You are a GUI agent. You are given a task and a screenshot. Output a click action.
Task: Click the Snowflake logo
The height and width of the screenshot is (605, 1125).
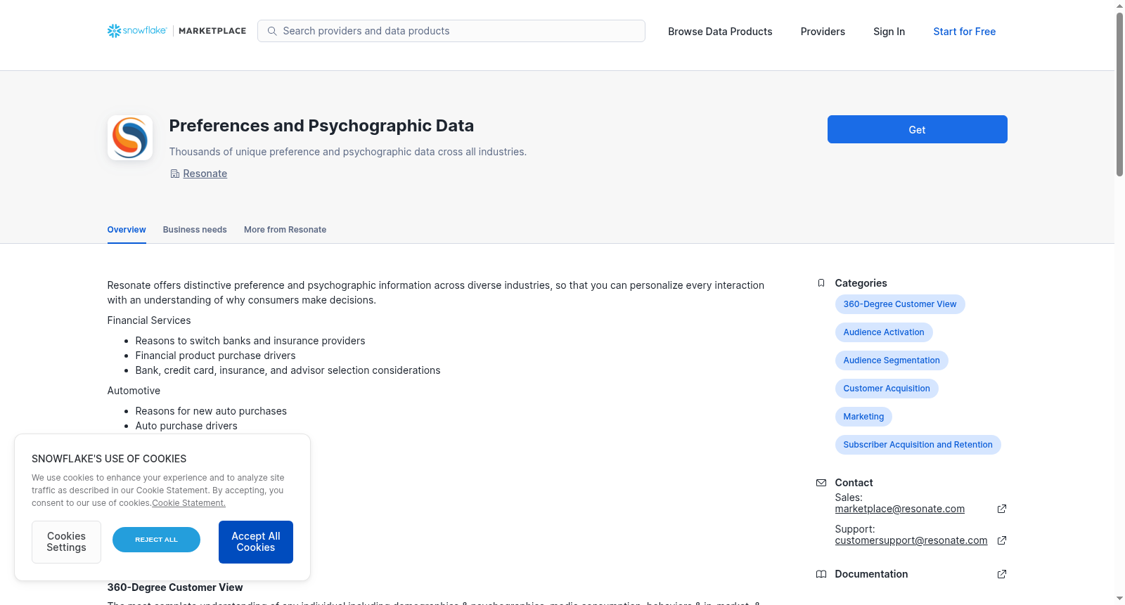137,31
